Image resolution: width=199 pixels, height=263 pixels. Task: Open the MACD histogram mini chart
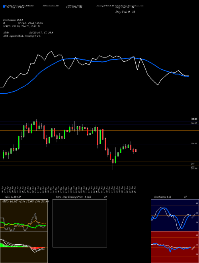coord(24,247)
